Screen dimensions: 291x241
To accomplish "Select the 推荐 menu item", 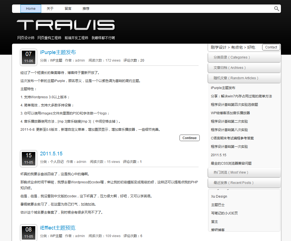I will click(86, 9).
